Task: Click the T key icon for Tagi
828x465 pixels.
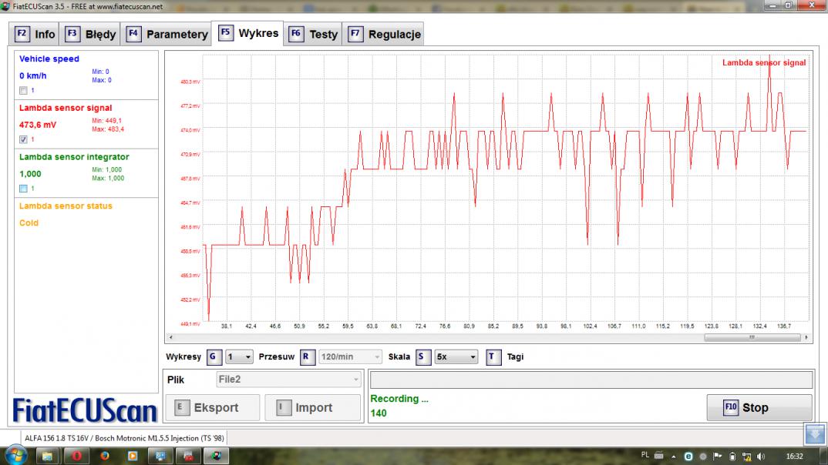Action: (x=493, y=357)
